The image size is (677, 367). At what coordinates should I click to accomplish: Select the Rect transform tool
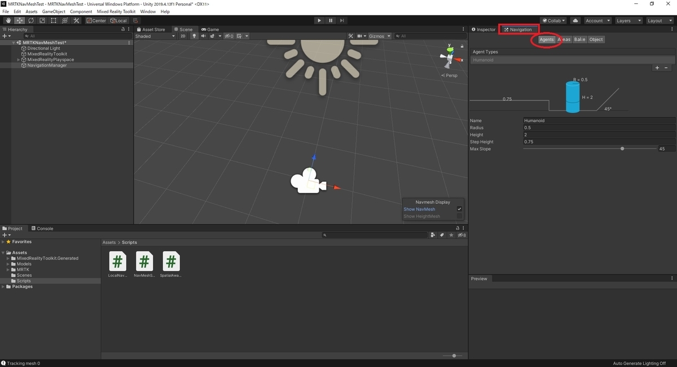[x=54, y=20]
